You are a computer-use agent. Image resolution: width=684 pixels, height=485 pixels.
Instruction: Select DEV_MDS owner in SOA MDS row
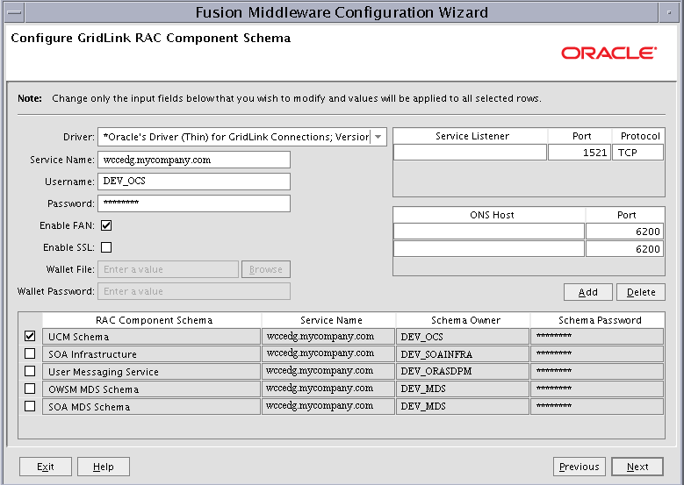coord(463,406)
